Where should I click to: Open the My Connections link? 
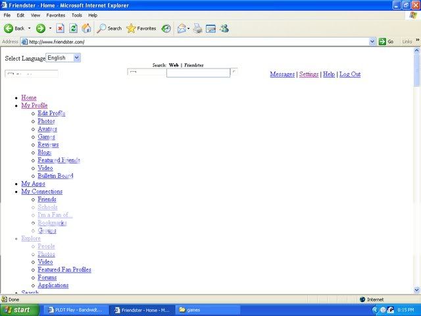tap(42, 192)
